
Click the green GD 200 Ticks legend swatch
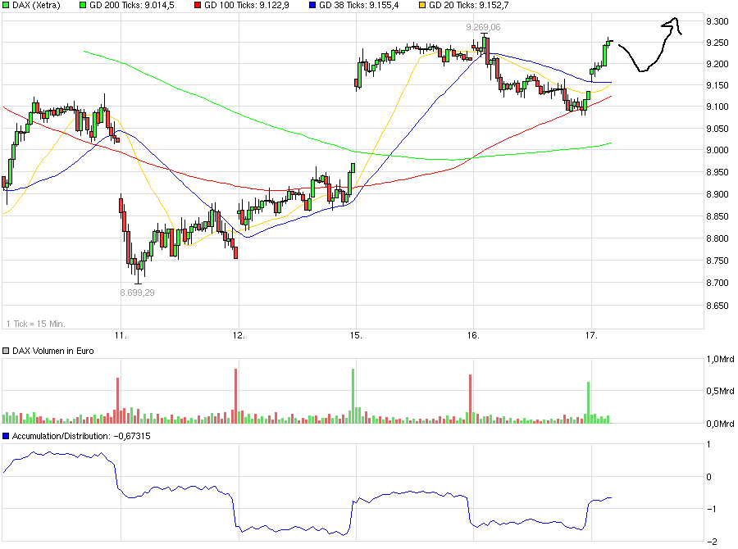point(84,6)
